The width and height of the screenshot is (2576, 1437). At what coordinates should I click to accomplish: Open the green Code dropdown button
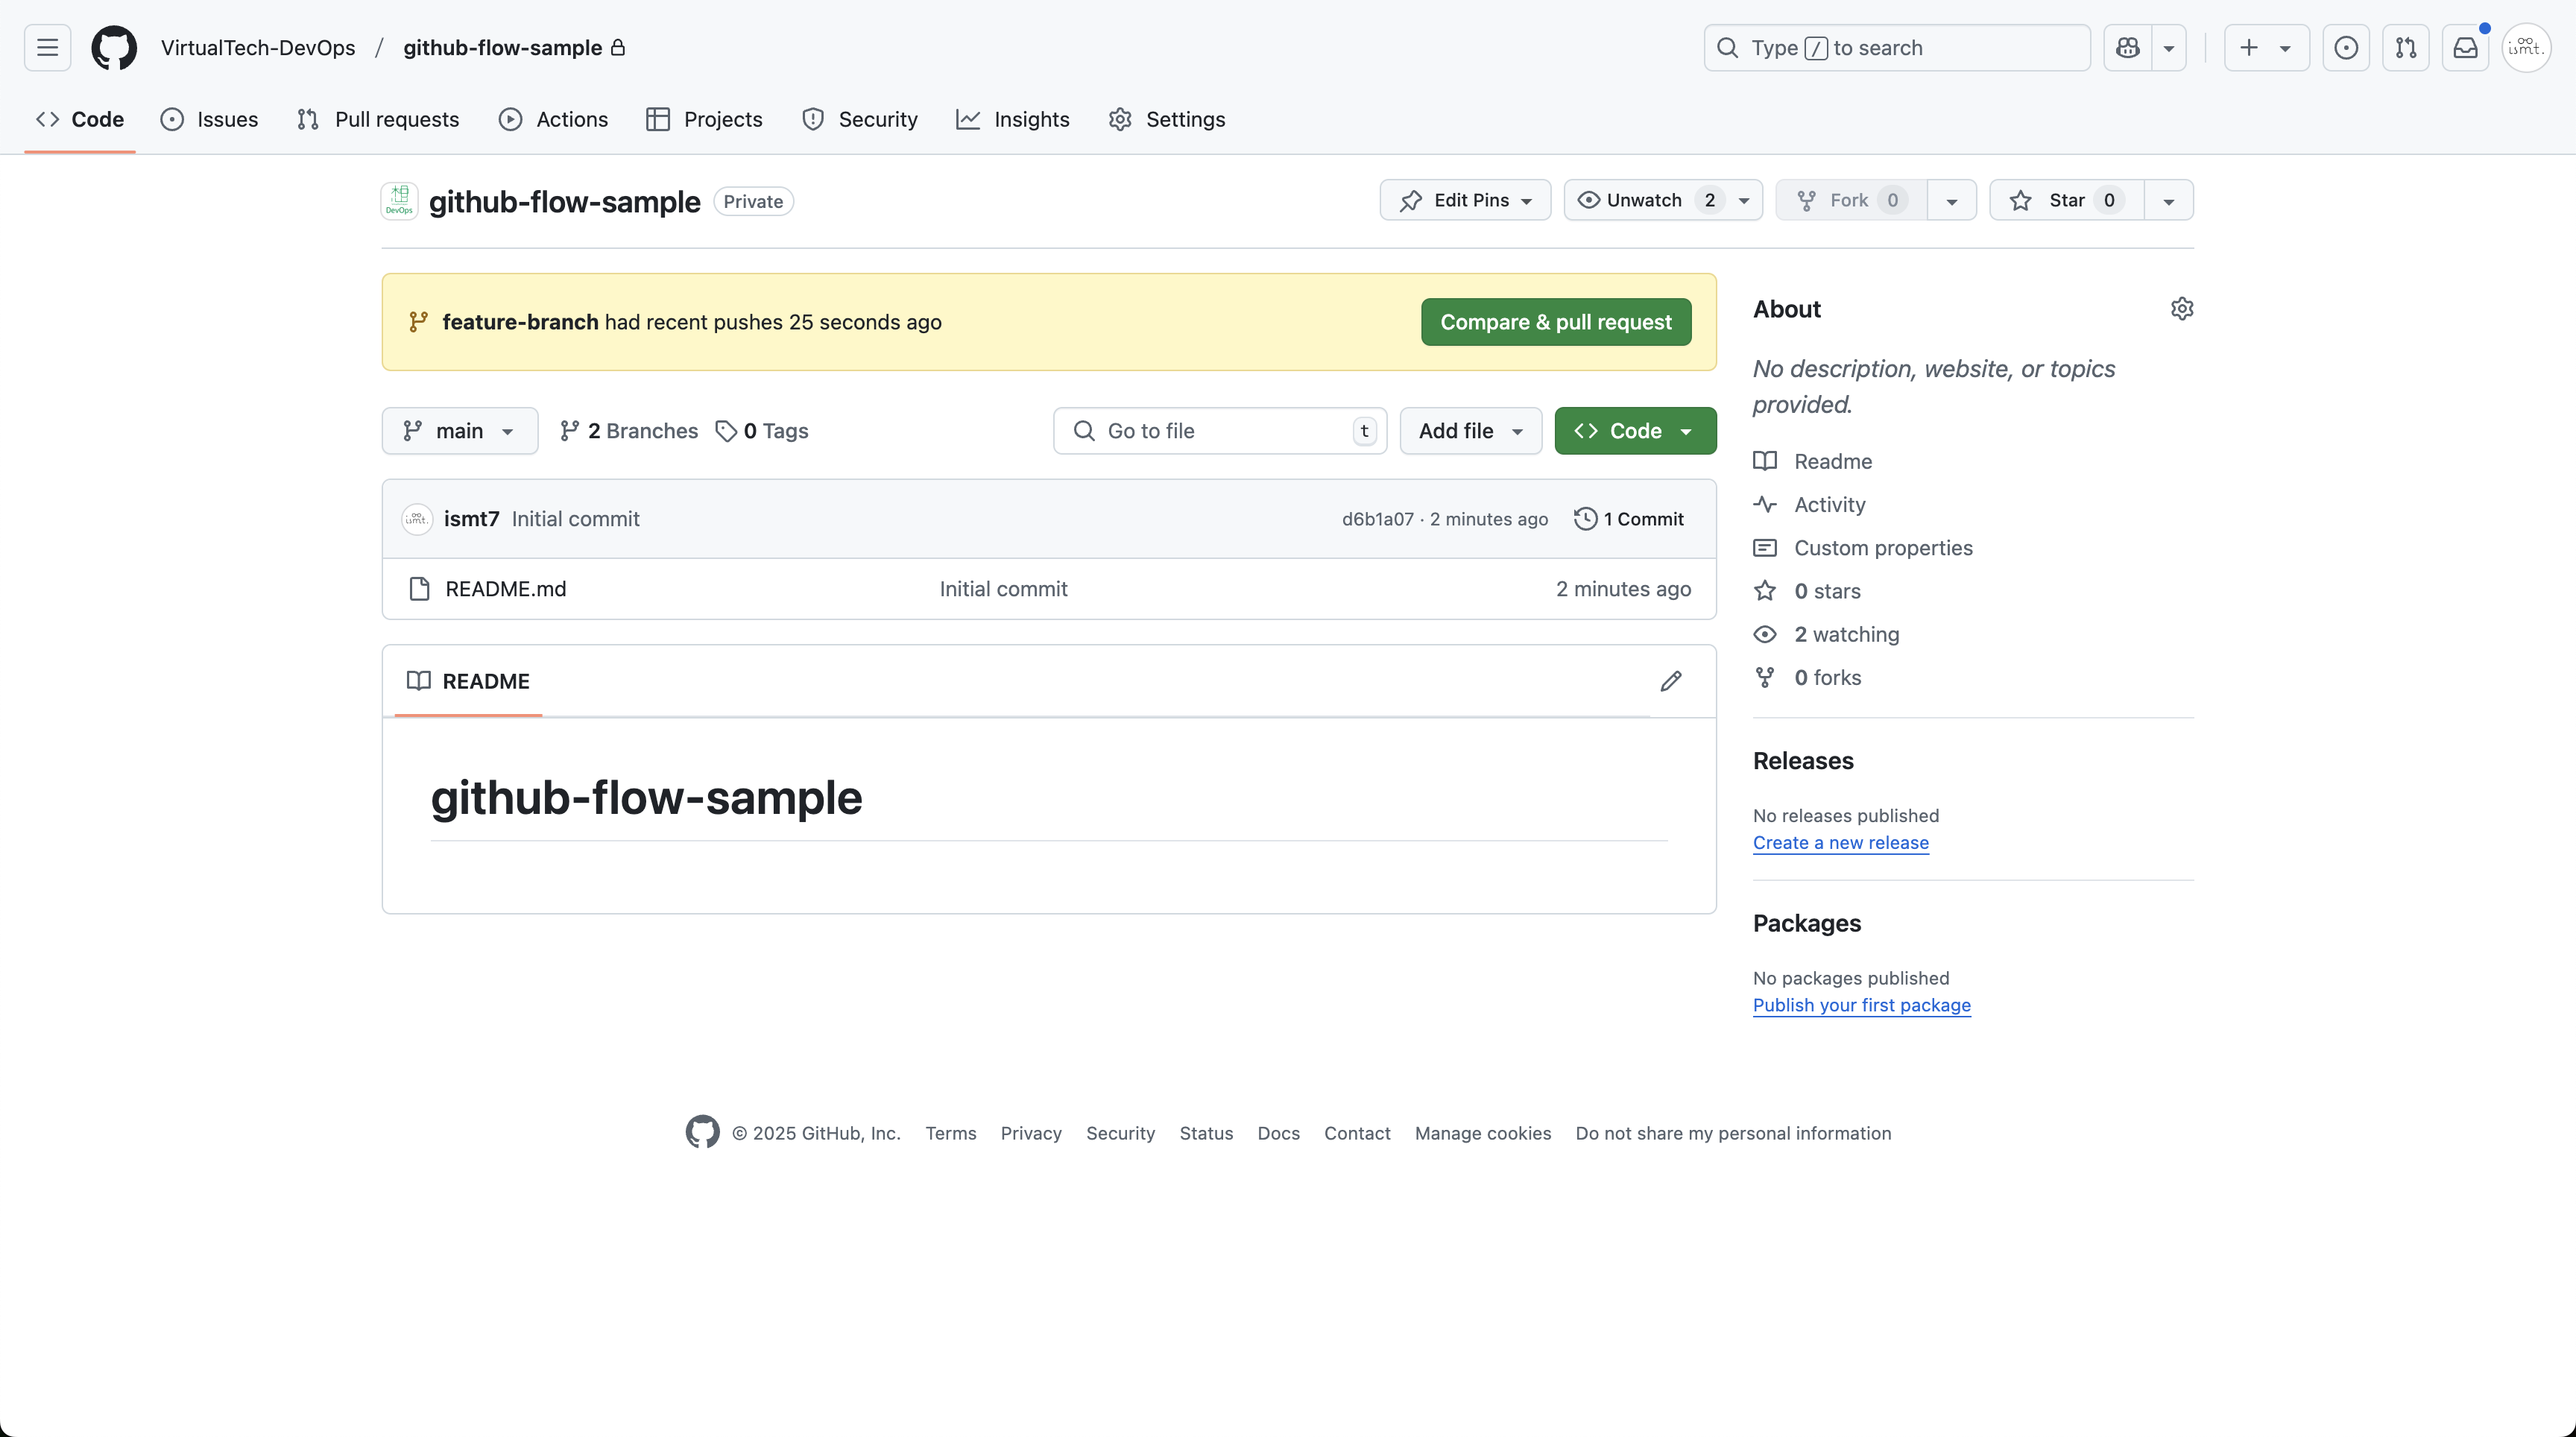[x=1635, y=431]
